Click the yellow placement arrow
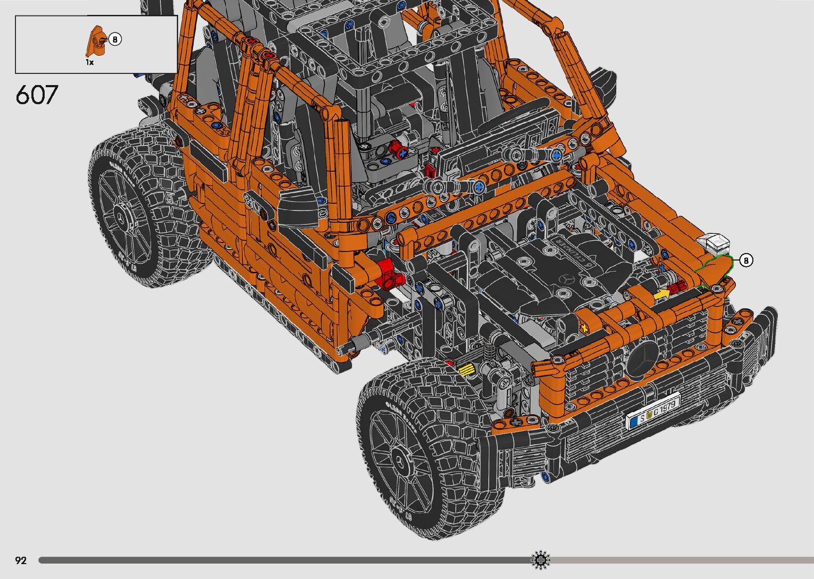 (x=661, y=293)
